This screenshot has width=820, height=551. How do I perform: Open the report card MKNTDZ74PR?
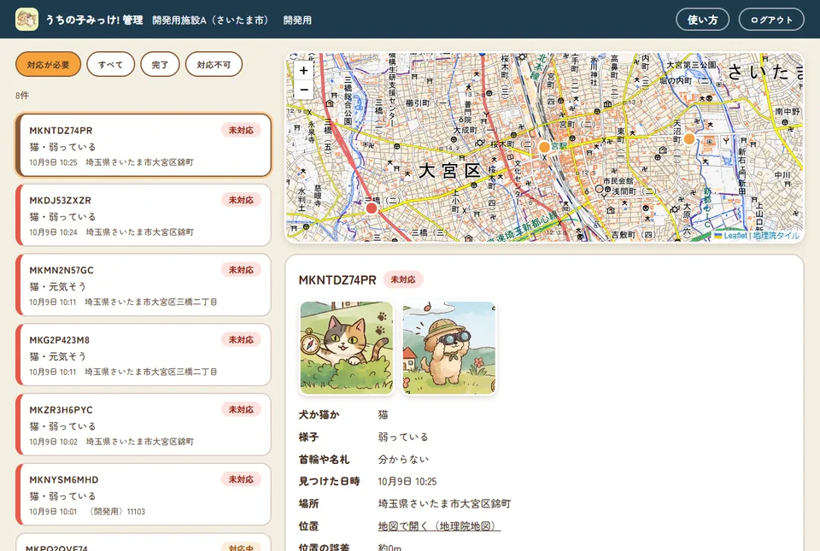pyautogui.click(x=143, y=145)
